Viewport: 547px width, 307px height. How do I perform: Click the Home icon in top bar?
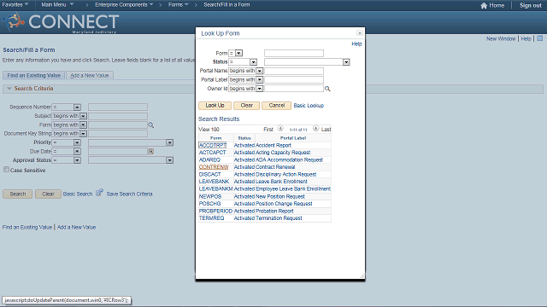coord(484,5)
